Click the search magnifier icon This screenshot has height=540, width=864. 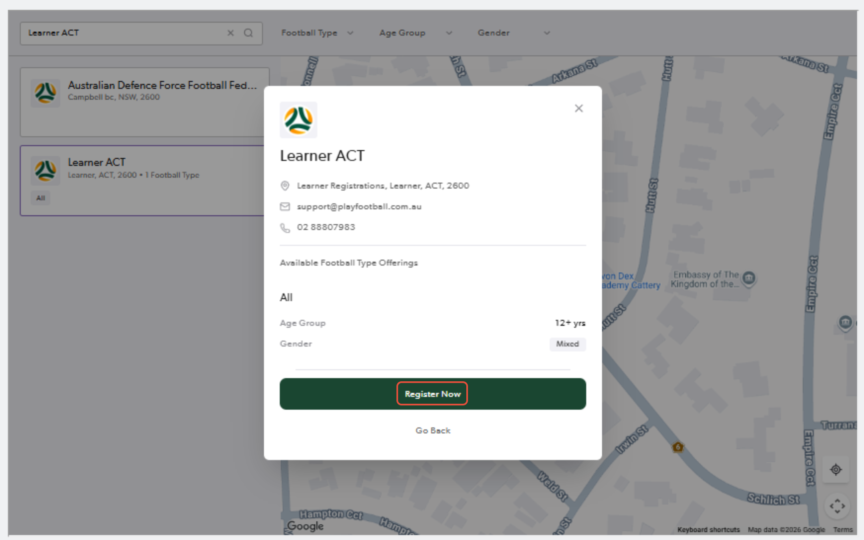(248, 33)
